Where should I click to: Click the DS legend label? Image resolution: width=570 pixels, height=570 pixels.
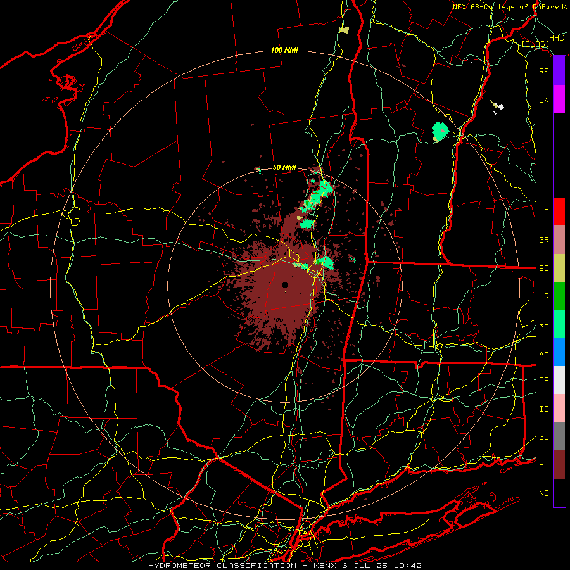tap(544, 380)
